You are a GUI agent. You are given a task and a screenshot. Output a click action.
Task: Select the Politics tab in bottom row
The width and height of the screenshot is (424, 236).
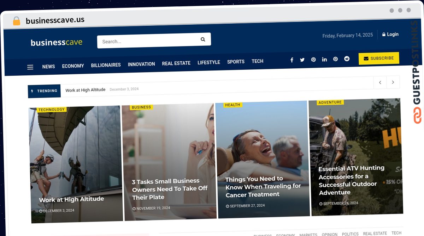pyautogui.click(x=350, y=234)
